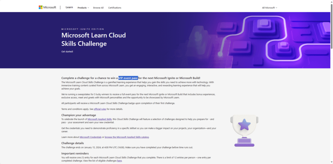The height and width of the screenshot is (164, 333).
Task: Click the 'Champion your advantage' heading
Action: pyautogui.click(x=79, y=115)
